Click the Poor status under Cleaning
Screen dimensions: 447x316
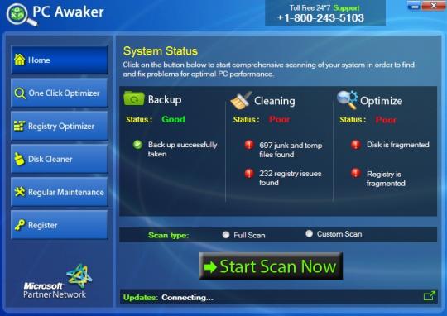pos(280,119)
